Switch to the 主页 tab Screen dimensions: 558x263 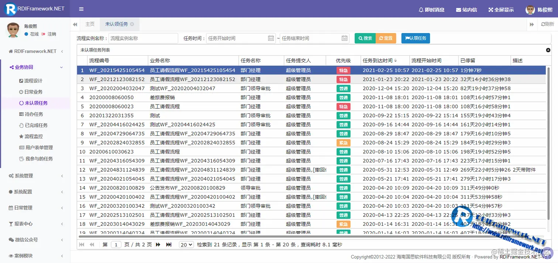tap(90, 24)
